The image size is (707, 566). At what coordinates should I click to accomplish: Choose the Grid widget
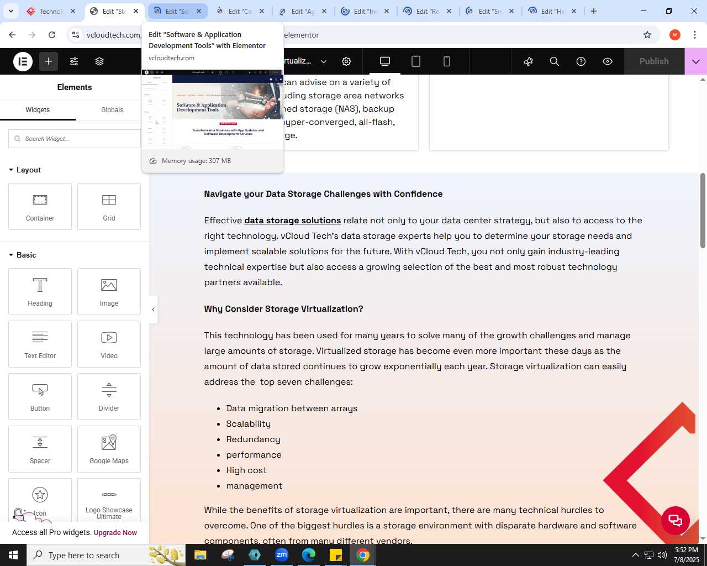pos(109,206)
